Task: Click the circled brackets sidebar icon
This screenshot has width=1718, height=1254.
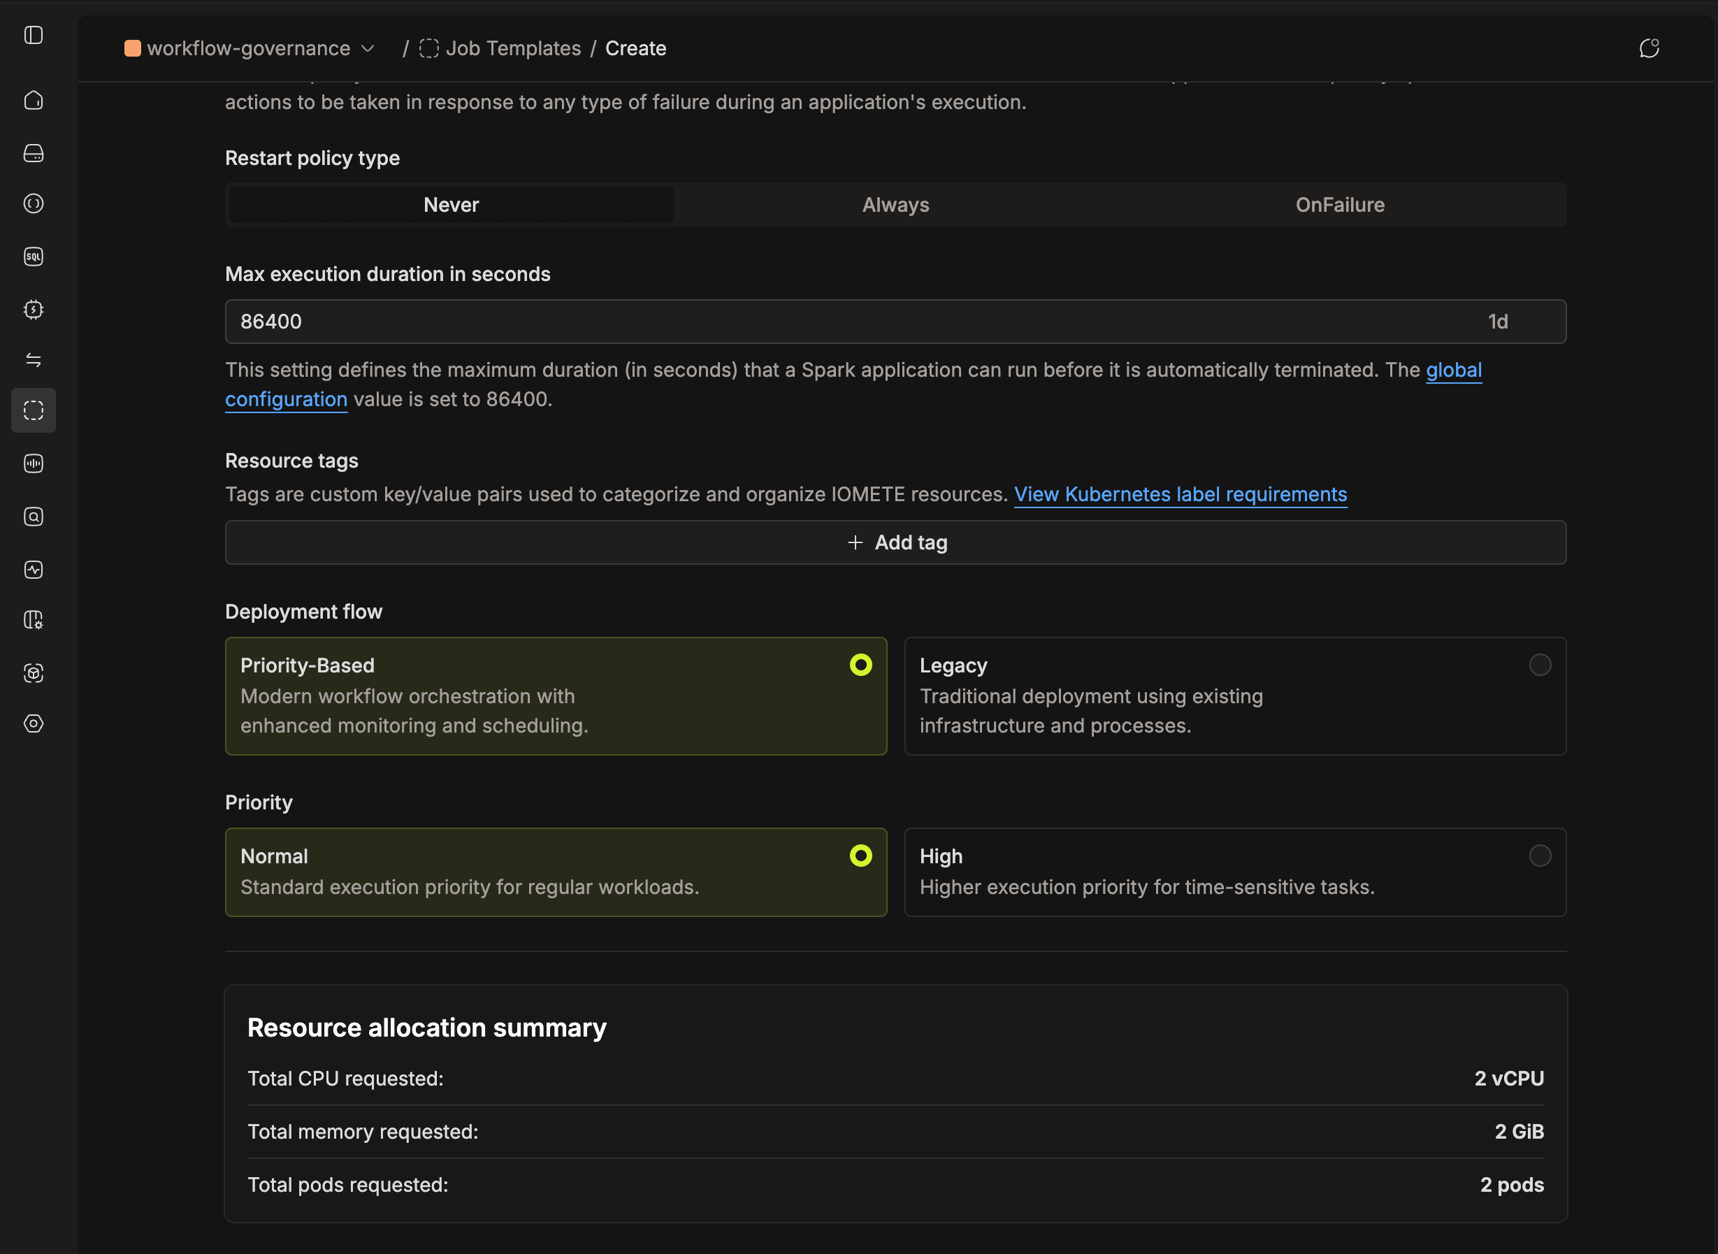Action: [x=34, y=203]
